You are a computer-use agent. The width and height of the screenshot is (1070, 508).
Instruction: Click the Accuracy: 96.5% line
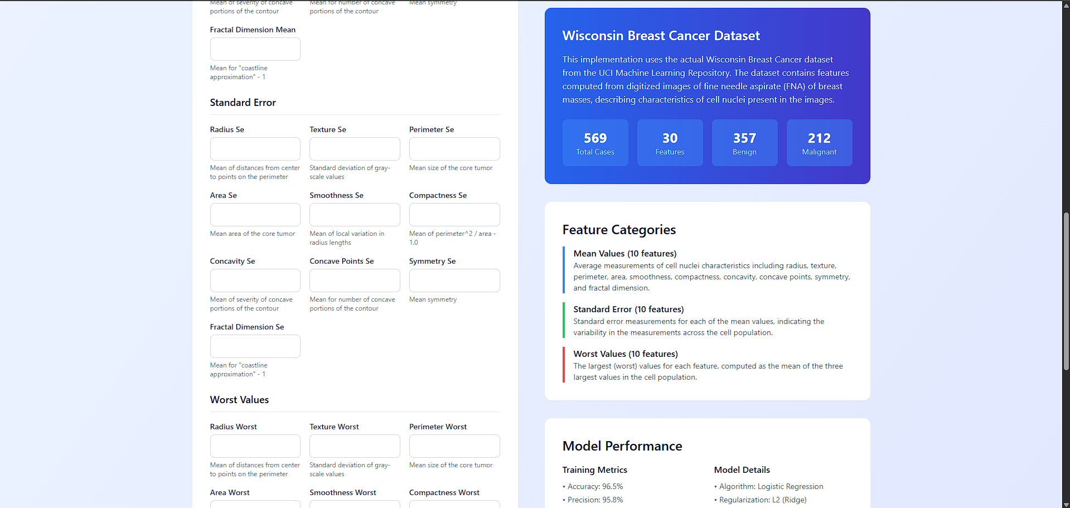click(x=593, y=487)
